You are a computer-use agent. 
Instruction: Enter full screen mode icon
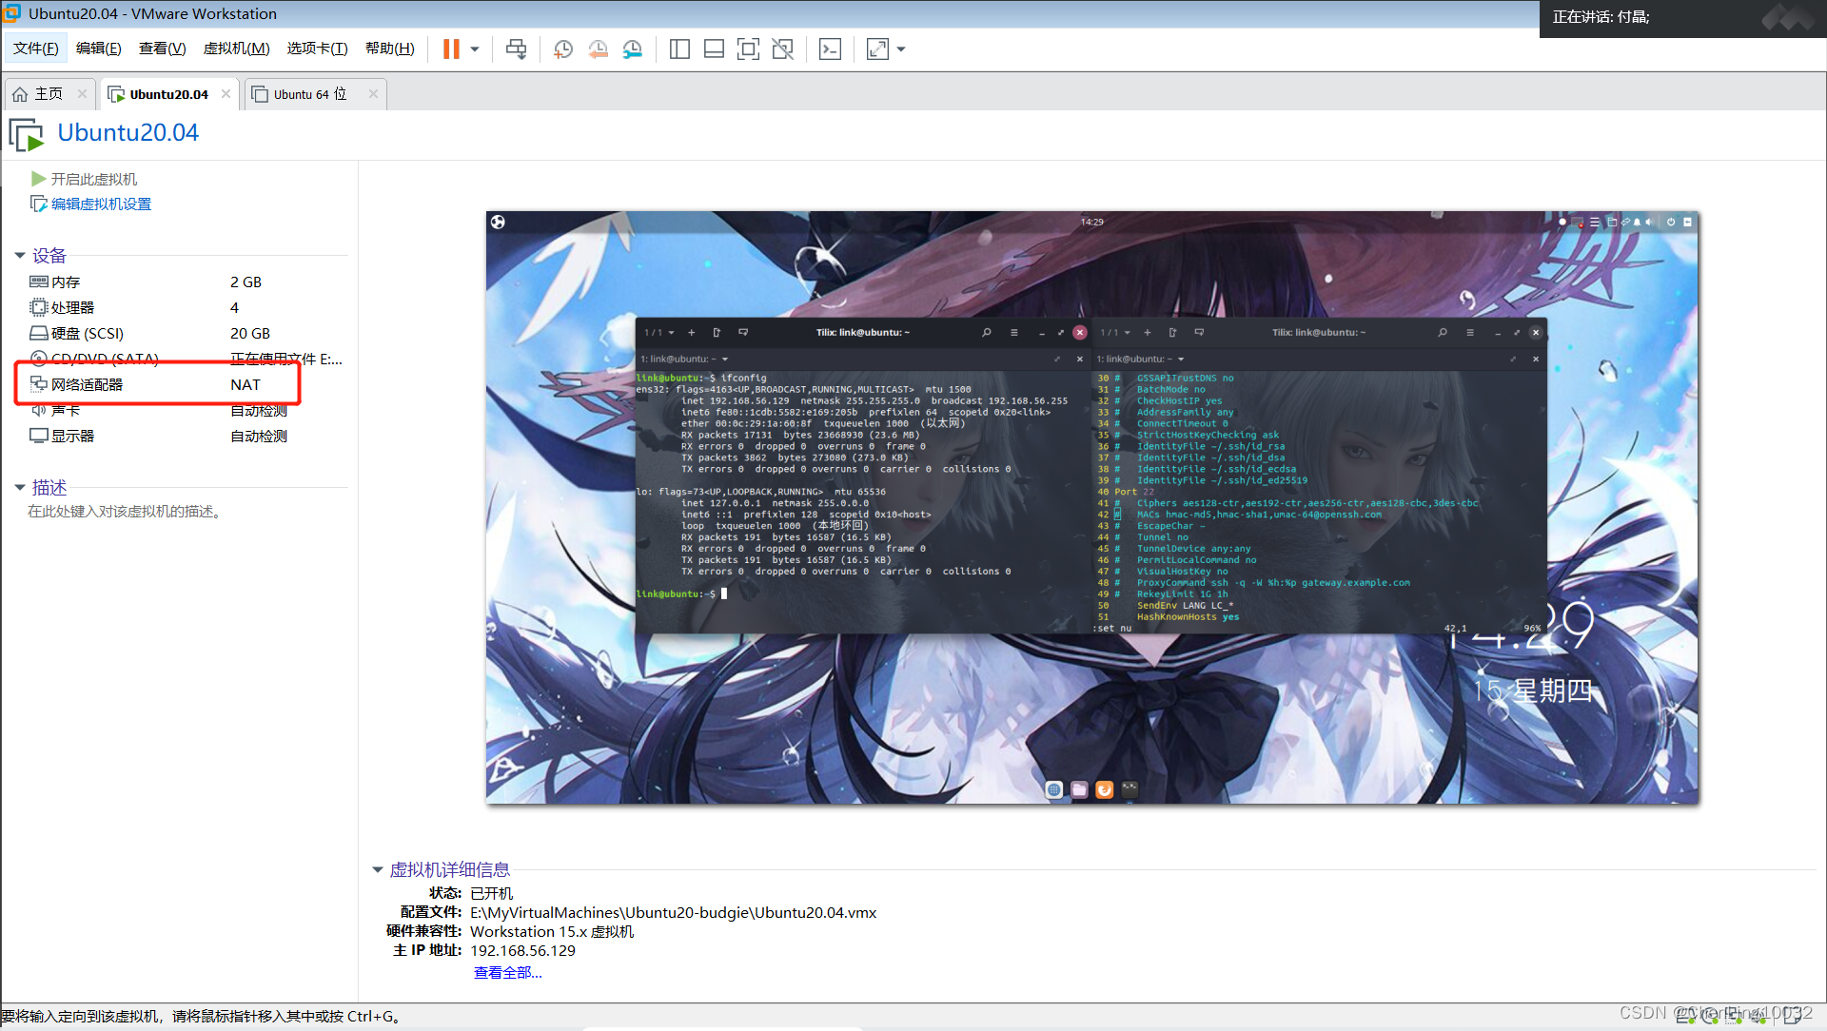(x=748, y=49)
